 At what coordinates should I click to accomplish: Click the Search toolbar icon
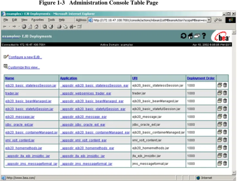pyautogui.click(x=44, y=27)
